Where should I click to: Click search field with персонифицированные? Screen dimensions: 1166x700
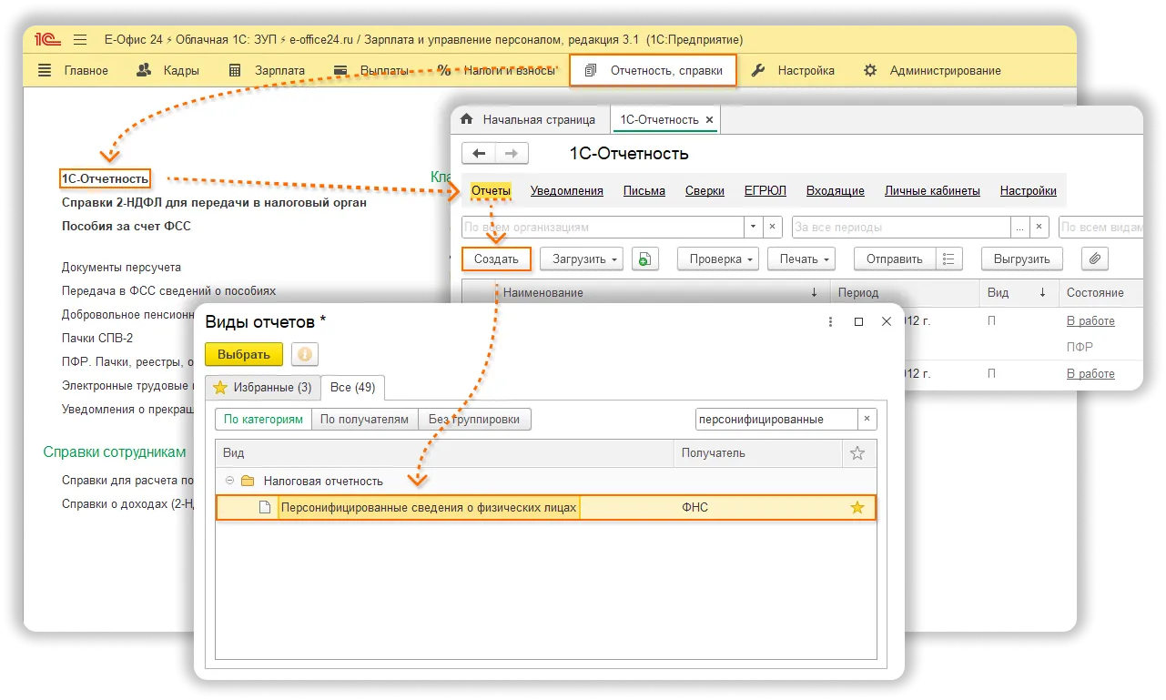[776, 419]
